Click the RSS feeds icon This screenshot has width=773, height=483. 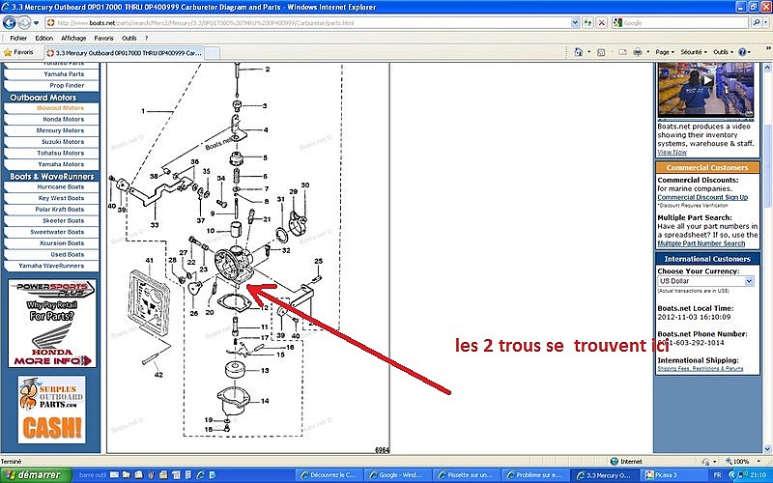click(x=600, y=52)
